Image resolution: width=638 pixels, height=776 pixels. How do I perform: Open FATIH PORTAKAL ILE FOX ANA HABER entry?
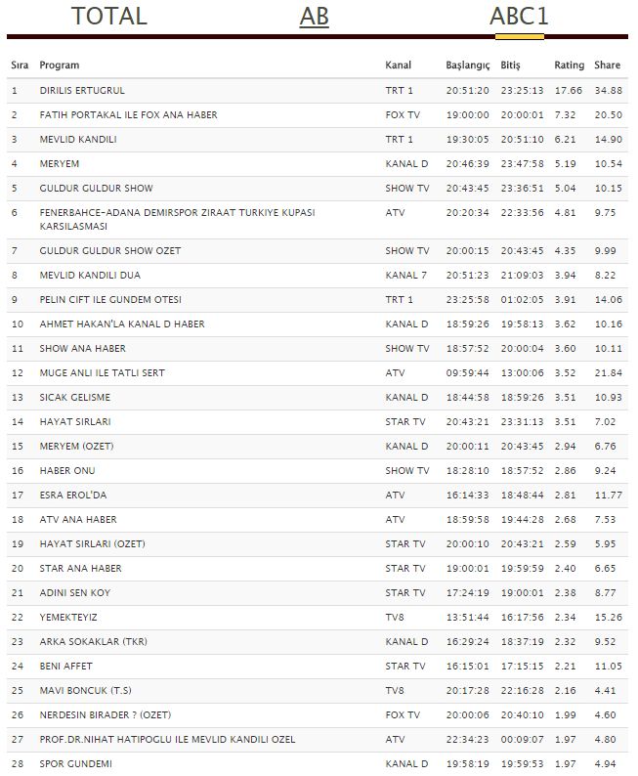pyautogui.click(x=317, y=114)
